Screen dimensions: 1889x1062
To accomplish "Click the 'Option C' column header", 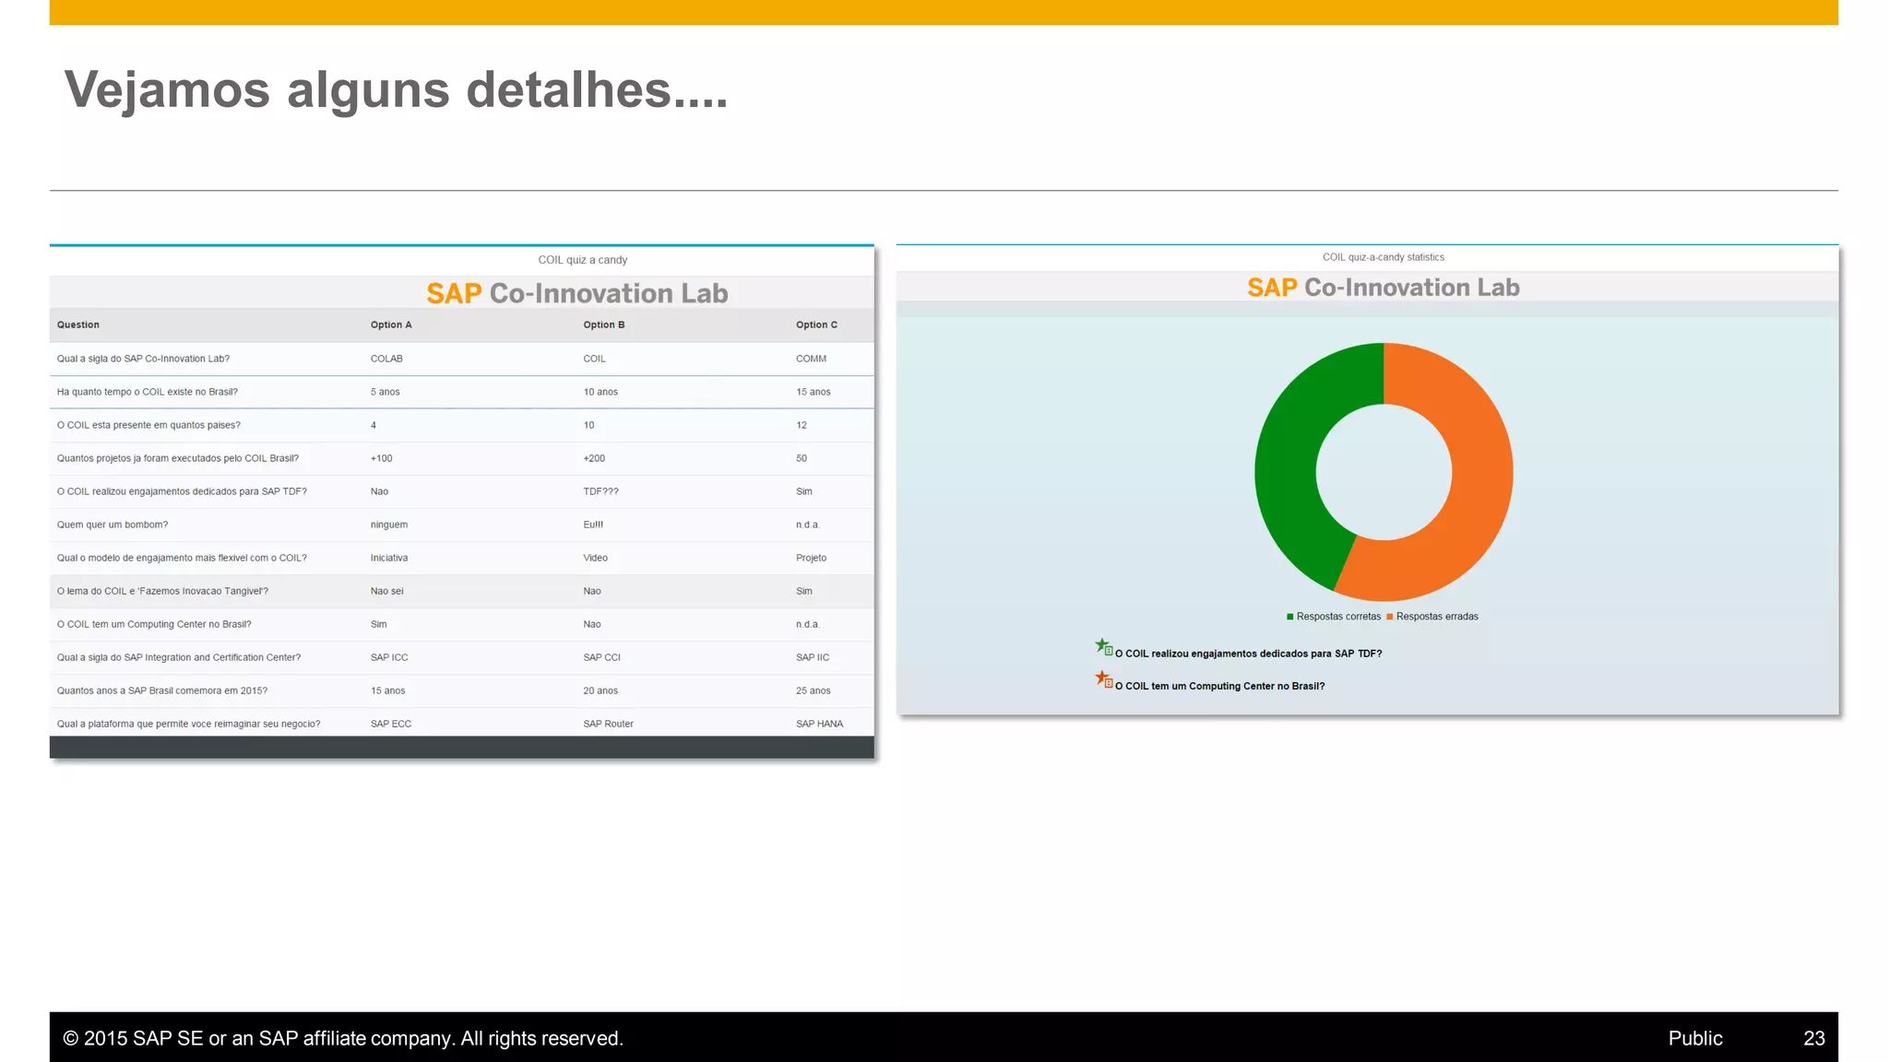I will [x=817, y=324].
